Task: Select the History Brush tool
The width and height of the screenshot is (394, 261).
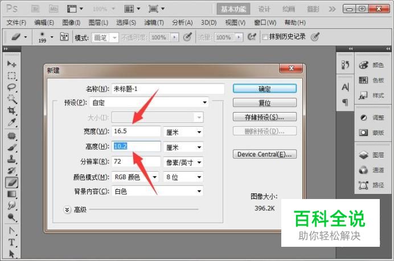Action: [x=11, y=171]
